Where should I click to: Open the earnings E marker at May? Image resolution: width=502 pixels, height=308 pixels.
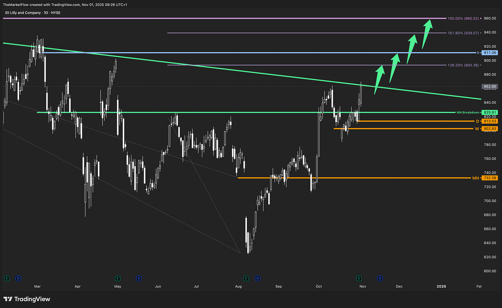tap(118, 278)
